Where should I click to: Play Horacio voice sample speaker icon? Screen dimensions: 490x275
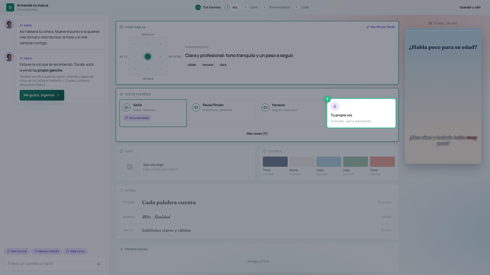click(265, 107)
